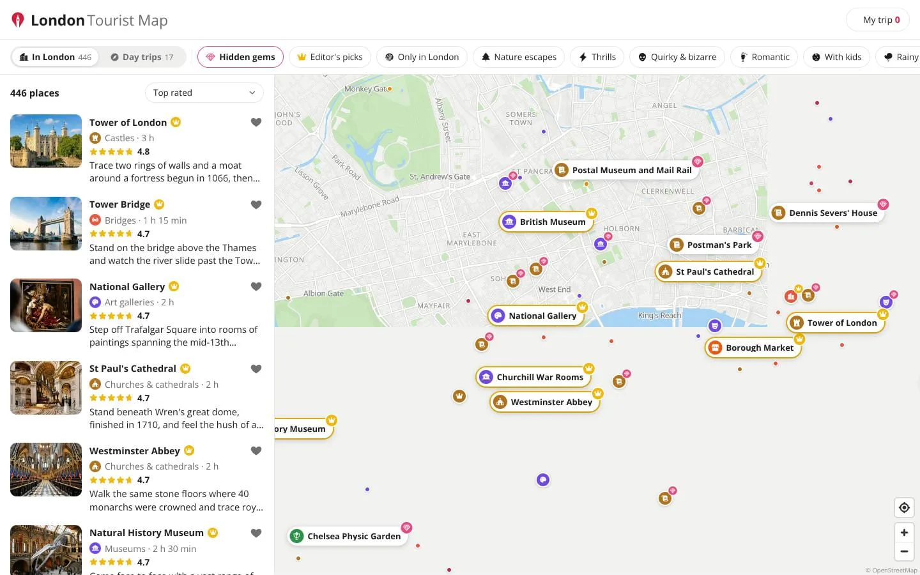This screenshot has width=920, height=575.
Task: Toggle the With kids filter chip
Action: click(x=836, y=57)
